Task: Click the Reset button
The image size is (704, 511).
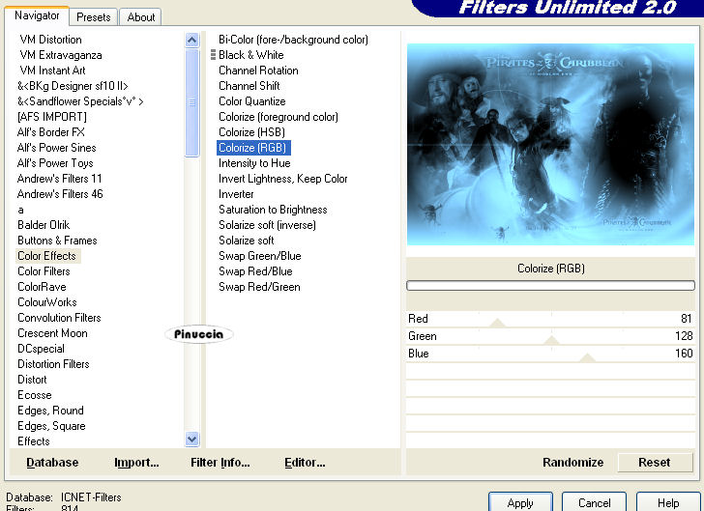Action: [655, 463]
